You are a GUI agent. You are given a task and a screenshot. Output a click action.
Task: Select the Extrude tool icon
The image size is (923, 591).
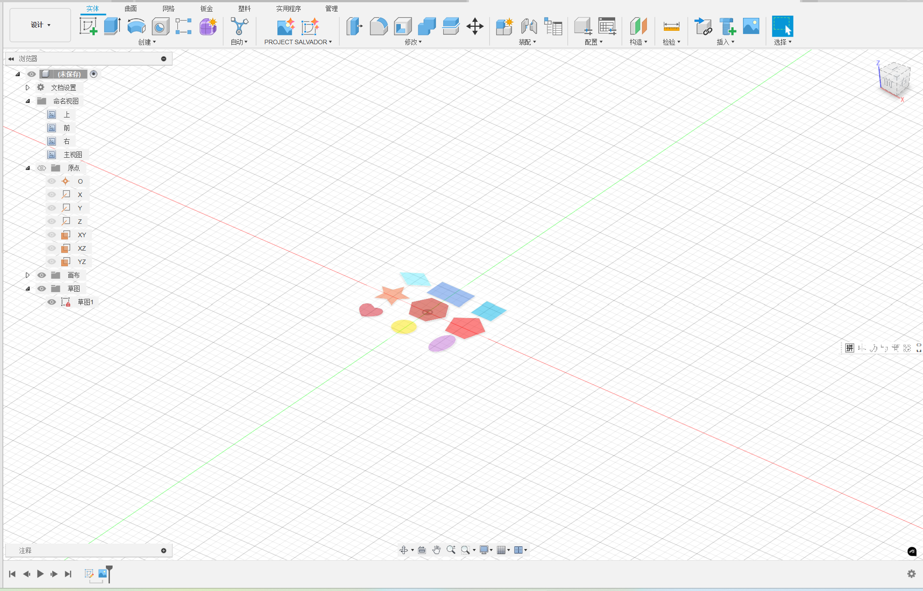click(112, 26)
